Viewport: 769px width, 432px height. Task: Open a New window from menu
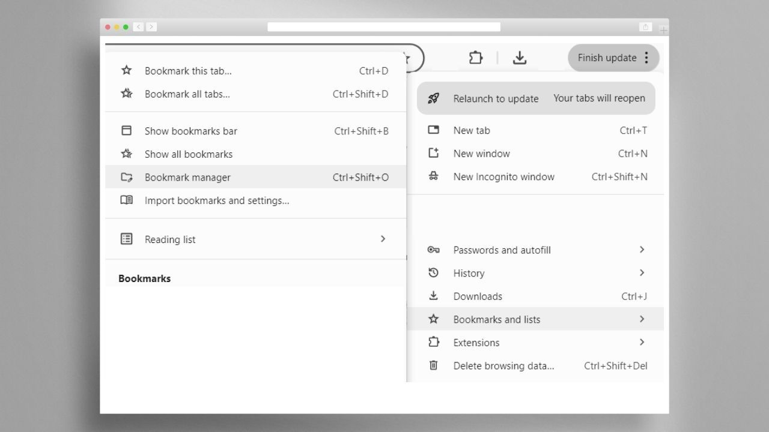coord(481,154)
